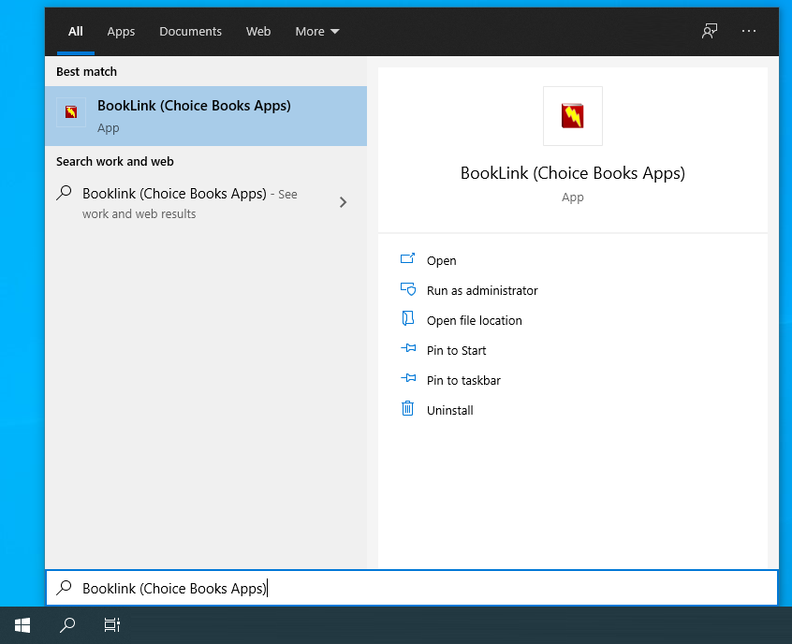Switch to the All tab
This screenshot has width=792, height=644.
[x=75, y=31]
